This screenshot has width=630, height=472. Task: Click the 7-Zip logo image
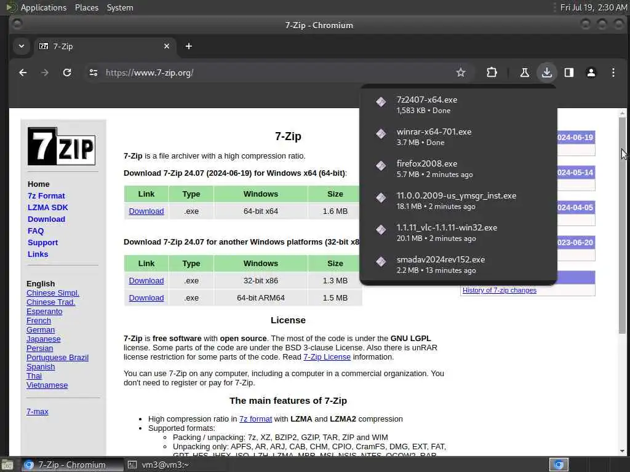(62, 146)
